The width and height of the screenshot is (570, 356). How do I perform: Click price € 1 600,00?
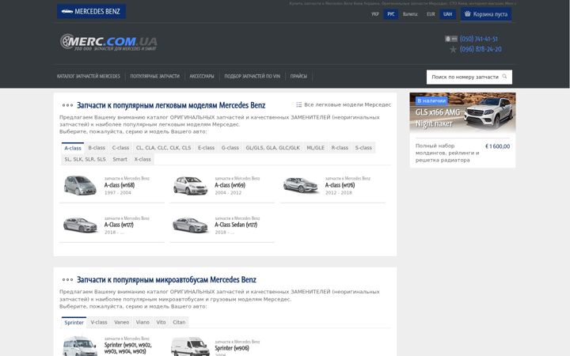point(497,146)
